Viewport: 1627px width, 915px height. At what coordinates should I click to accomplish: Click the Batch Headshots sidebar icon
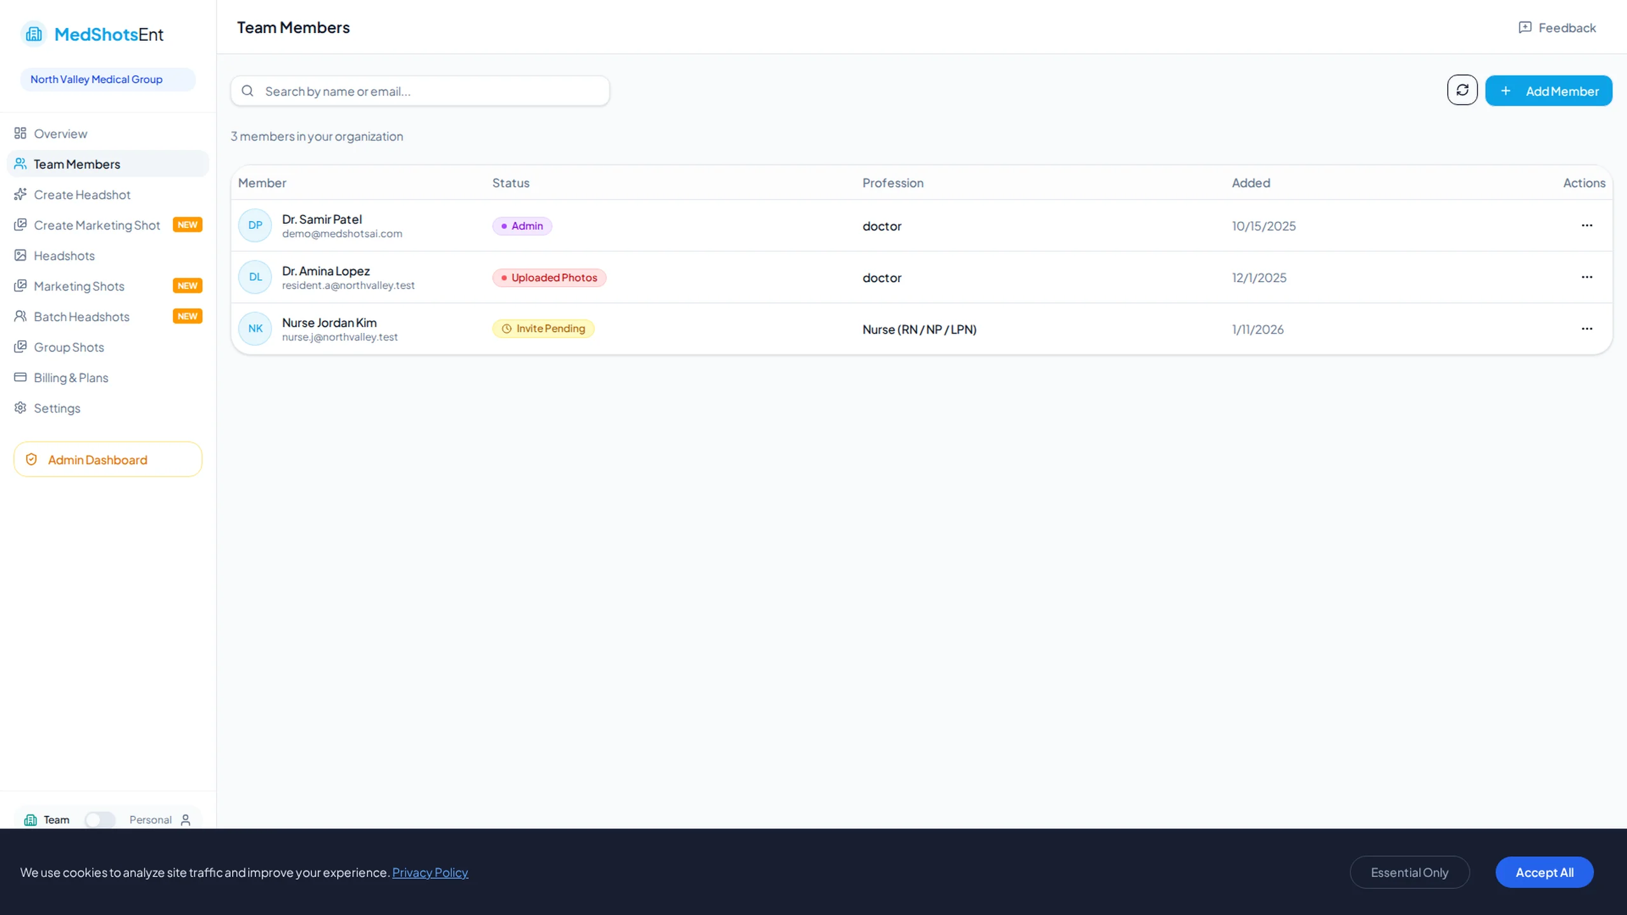[20, 316]
